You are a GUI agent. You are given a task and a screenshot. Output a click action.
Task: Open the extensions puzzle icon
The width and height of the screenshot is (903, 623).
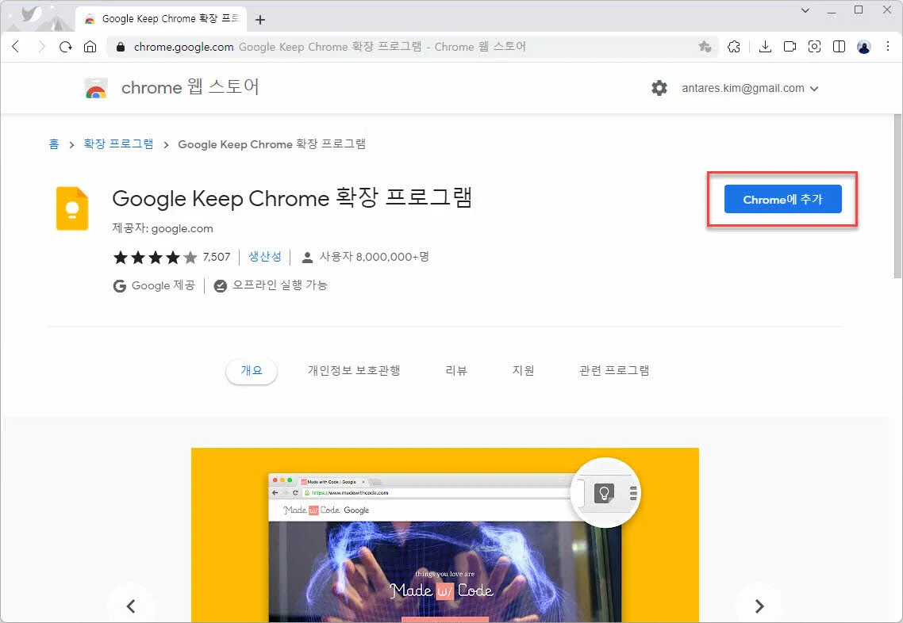tap(734, 47)
